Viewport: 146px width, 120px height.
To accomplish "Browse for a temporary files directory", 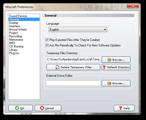I will [x=116, y=60].
